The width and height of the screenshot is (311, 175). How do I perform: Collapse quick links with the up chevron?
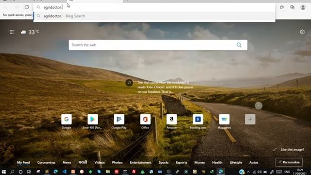coord(259,105)
